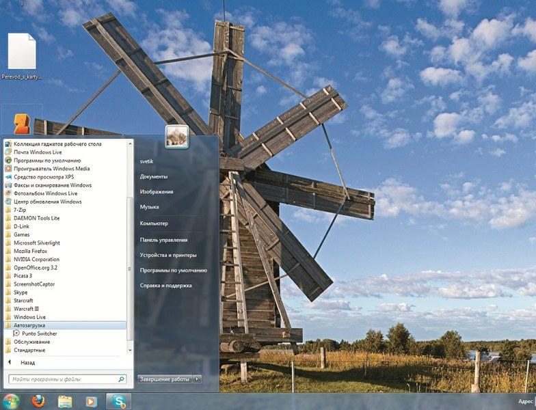
Task: Open Skype from the taskbar
Action: [x=119, y=400]
